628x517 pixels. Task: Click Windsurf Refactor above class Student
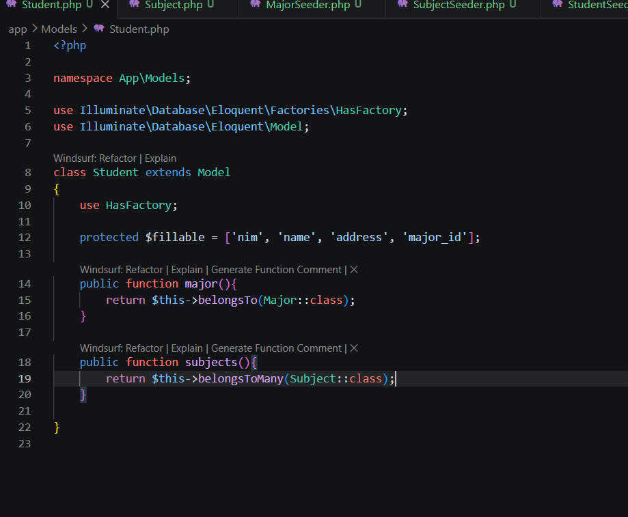(95, 158)
